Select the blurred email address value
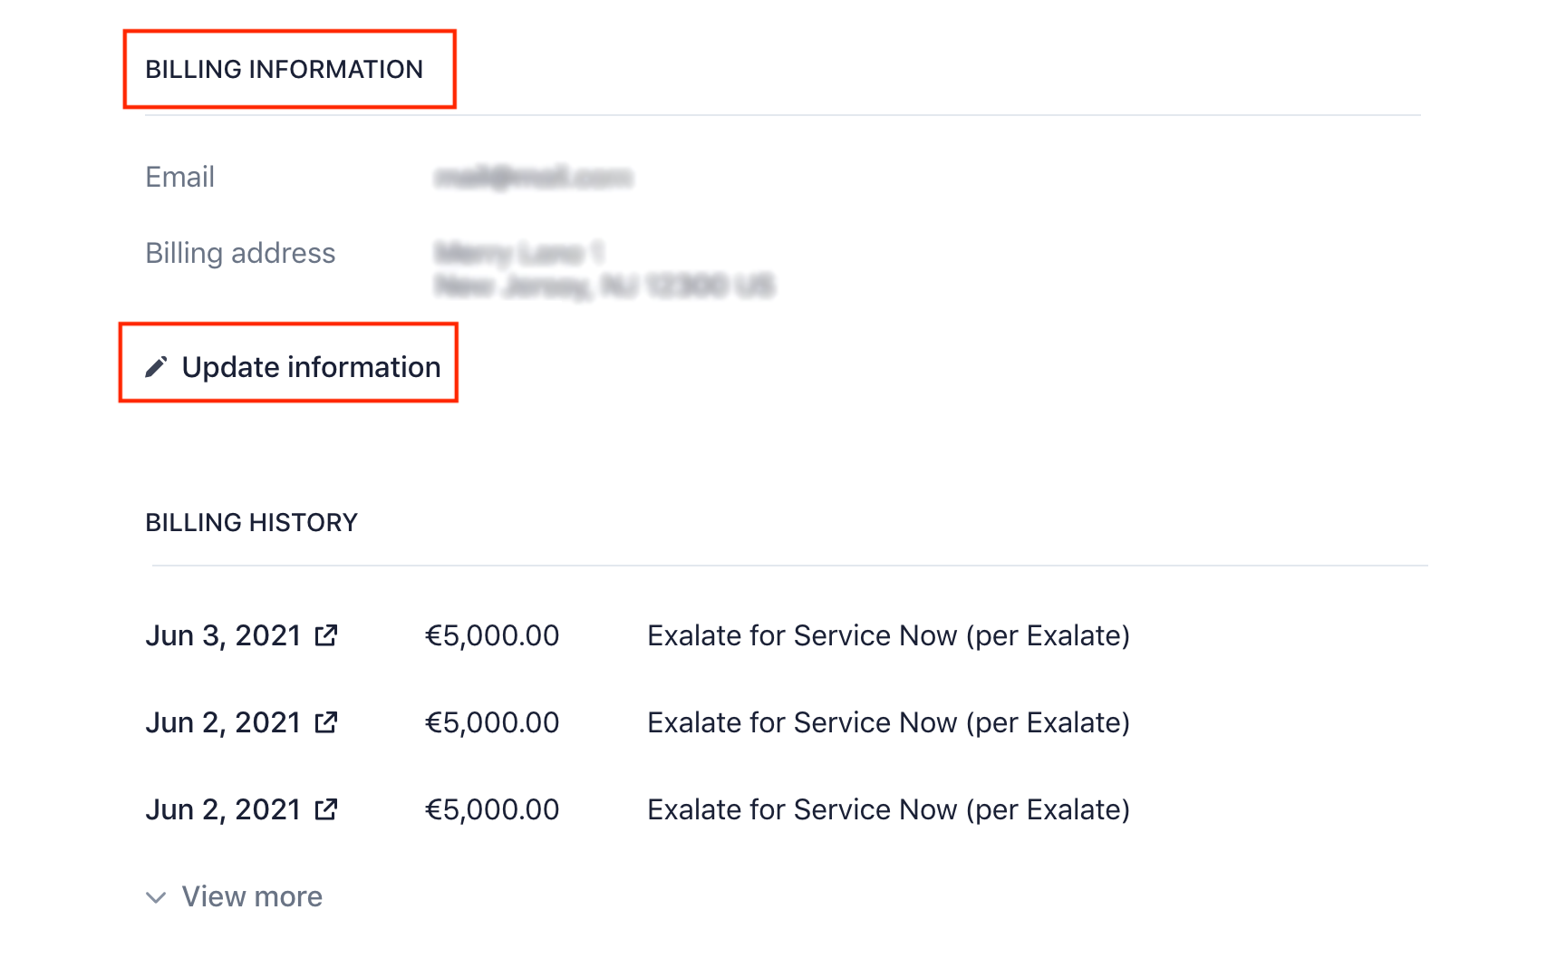 533,178
